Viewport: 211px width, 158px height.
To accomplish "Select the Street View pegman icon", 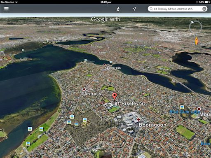I will 197,41.
